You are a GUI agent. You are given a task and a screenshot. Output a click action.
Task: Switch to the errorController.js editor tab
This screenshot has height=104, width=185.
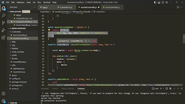[x=112, y=7]
